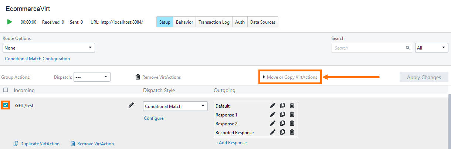Open the Data Sources tab
The image size is (451, 149).
[263, 22]
